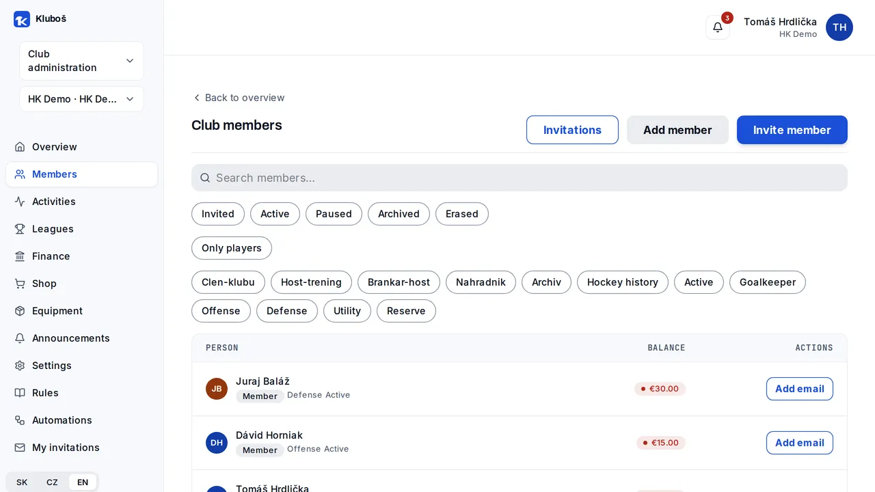Click the €15.00 balance badge
875x492 pixels.
tap(661, 443)
